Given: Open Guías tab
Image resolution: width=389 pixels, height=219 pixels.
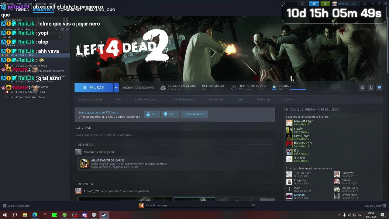Looking at the screenshot, I should click(x=240, y=99).
